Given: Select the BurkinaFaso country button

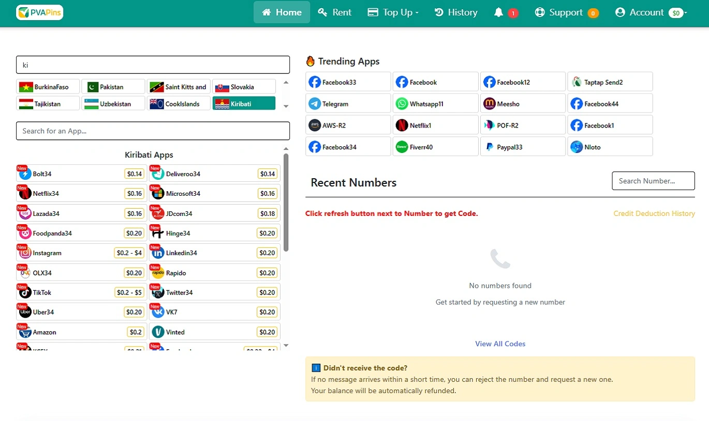Looking at the screenshot, I should click(x=48, y=87).
